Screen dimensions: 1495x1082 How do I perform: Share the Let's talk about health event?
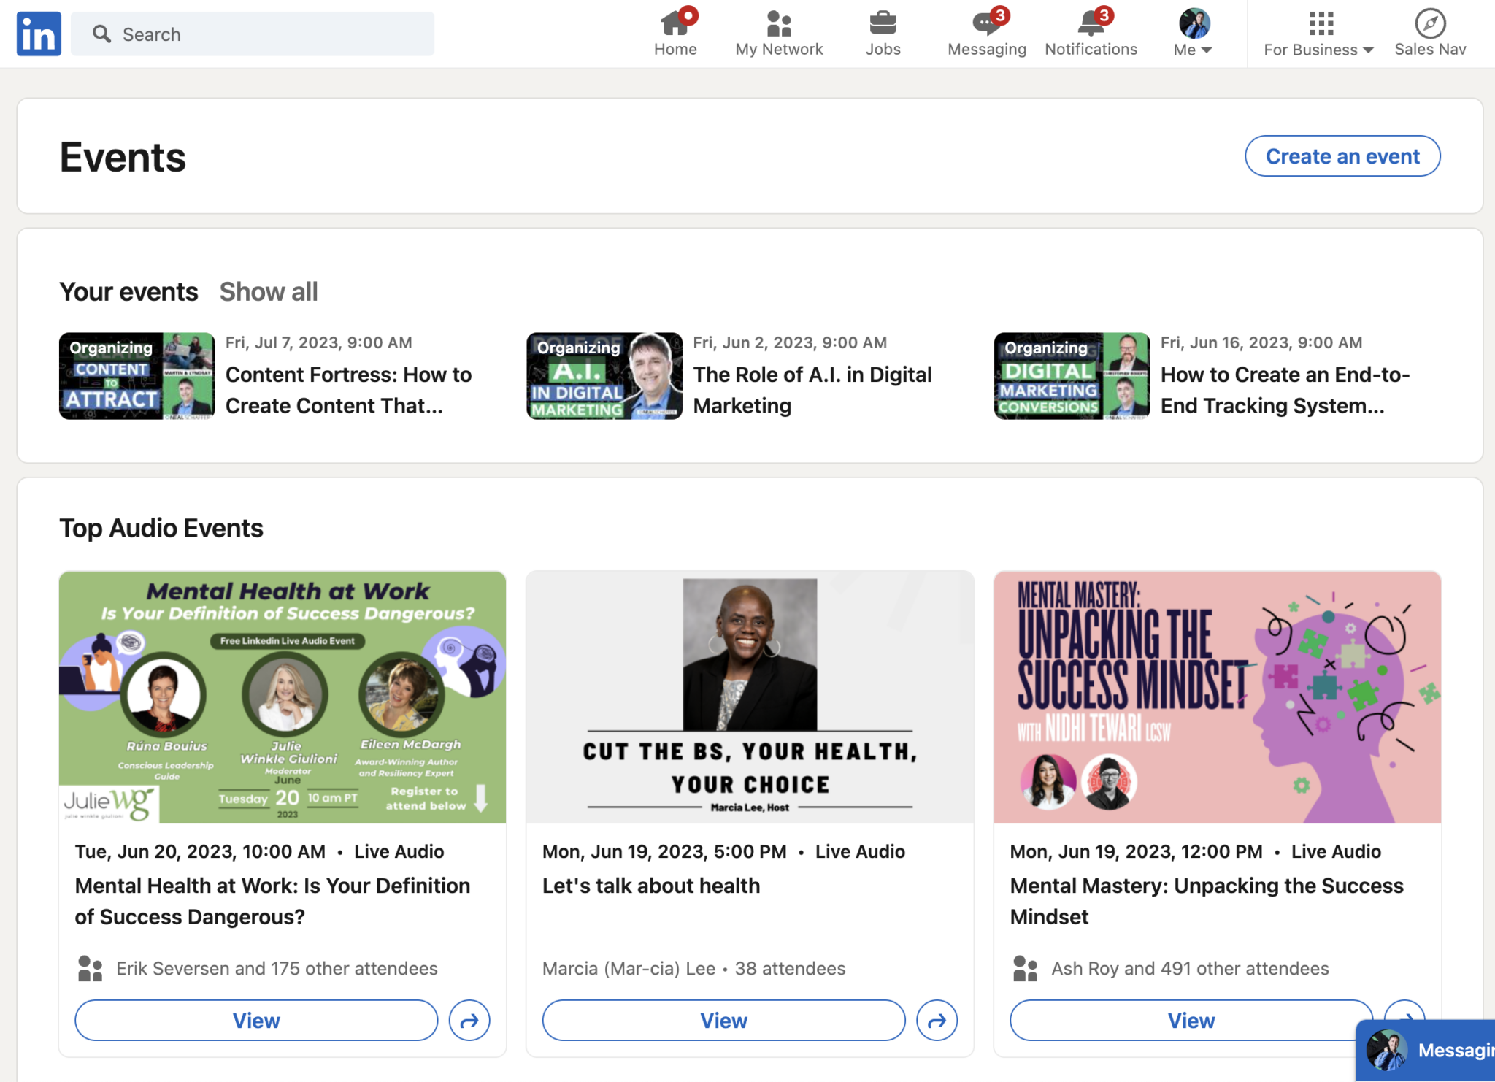click(937, 1020)
